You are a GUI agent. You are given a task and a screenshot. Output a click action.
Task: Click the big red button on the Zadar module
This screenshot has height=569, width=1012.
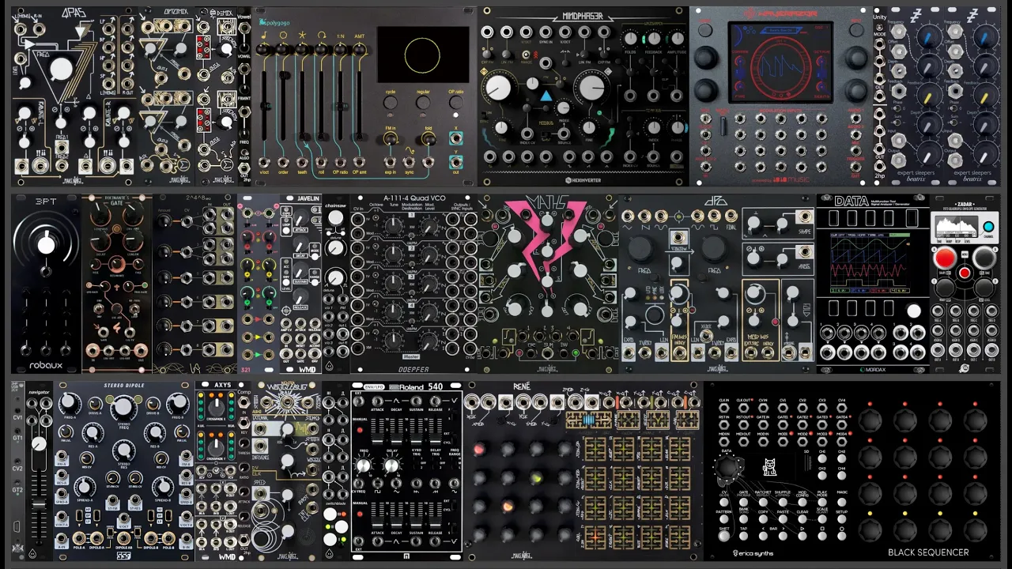click(x=945, y=258)
